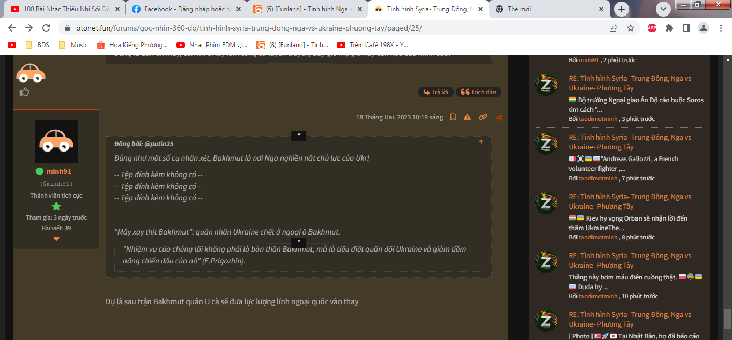Open the AdBlock Plus extension icon
732x340 pixels.
coord(652,28)
